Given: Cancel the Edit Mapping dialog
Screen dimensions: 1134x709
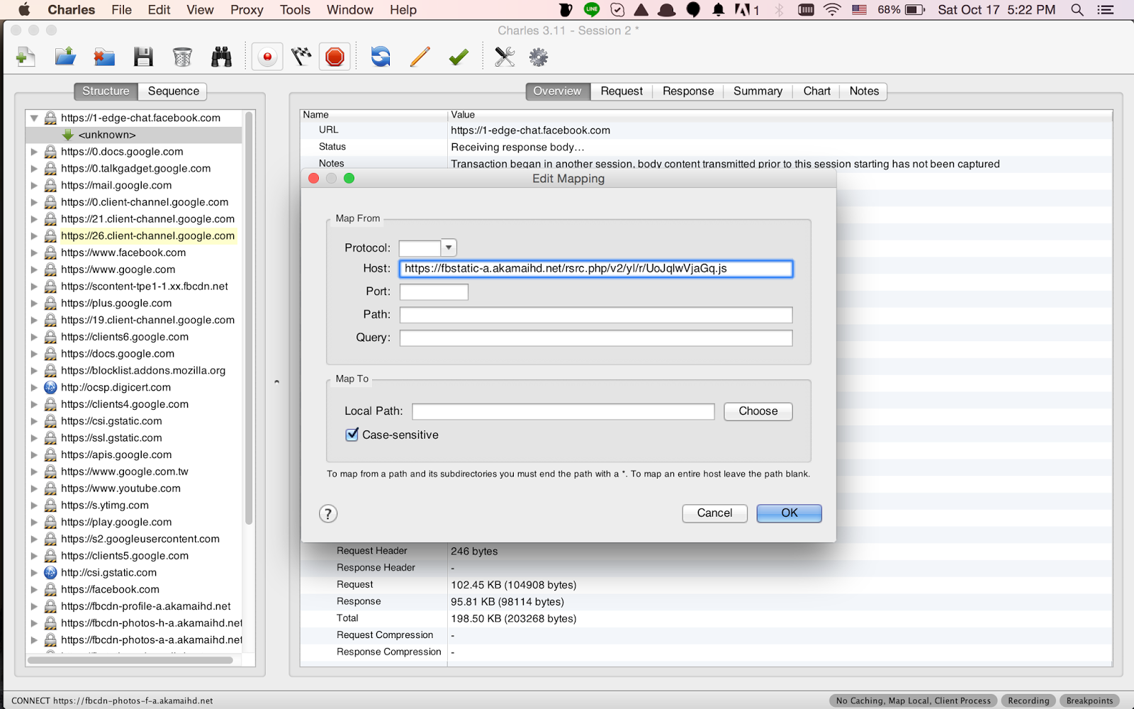Looking at the screenshot, I should pyautogui.click(x=714, y=513).
